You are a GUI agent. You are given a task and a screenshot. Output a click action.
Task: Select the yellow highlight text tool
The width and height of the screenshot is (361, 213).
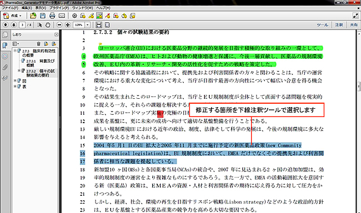pyautogui.click(x=91, y=16)
